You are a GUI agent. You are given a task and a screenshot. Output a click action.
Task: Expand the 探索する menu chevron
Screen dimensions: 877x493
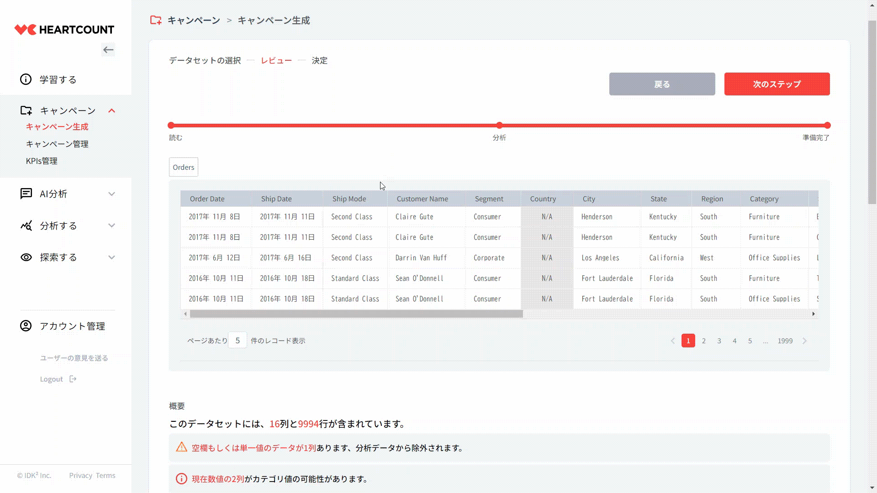(111, 257)
